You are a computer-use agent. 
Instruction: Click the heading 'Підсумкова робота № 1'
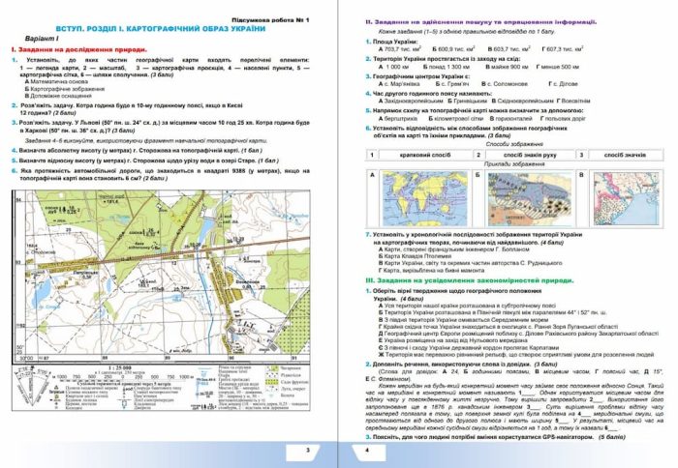click(270, 20)
